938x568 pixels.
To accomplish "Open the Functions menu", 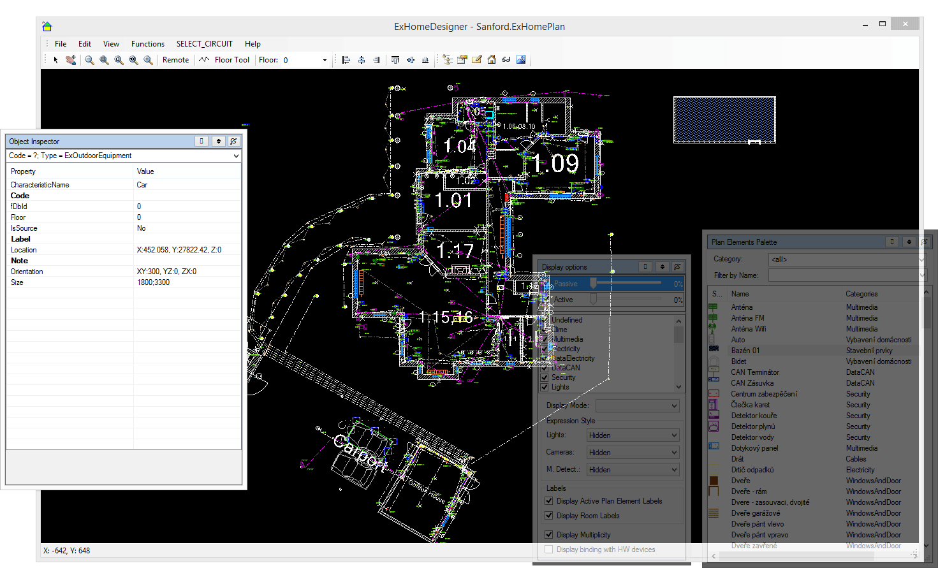I will click(x=147, y=44).
